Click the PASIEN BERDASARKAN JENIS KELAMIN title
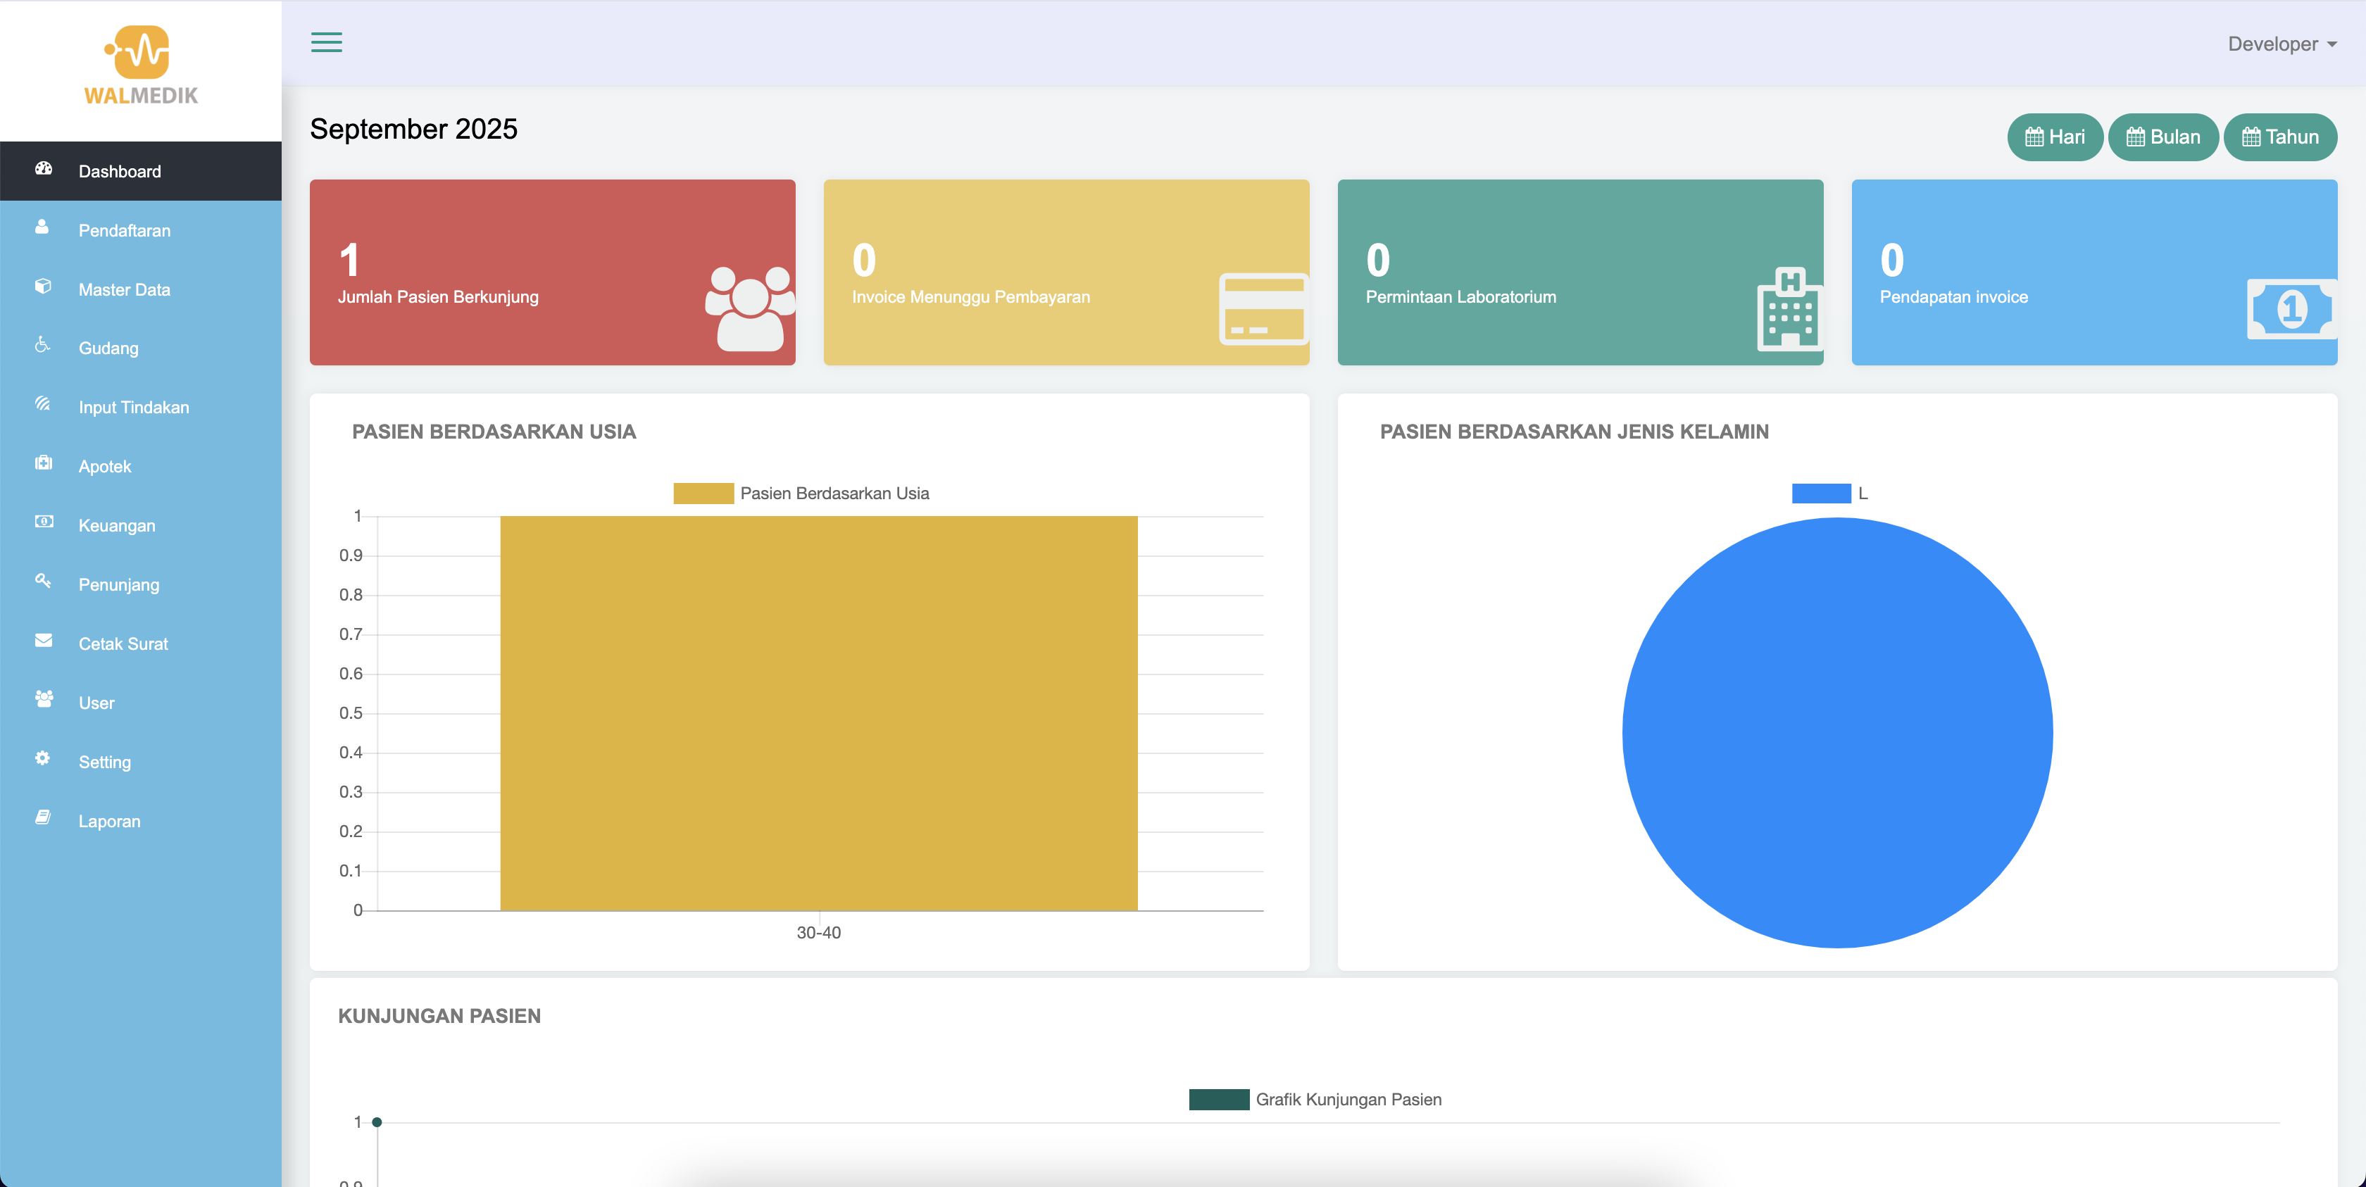The height and width of the screenshot is (1187, 2366). pyautogui.click(x=1575, y=432)
